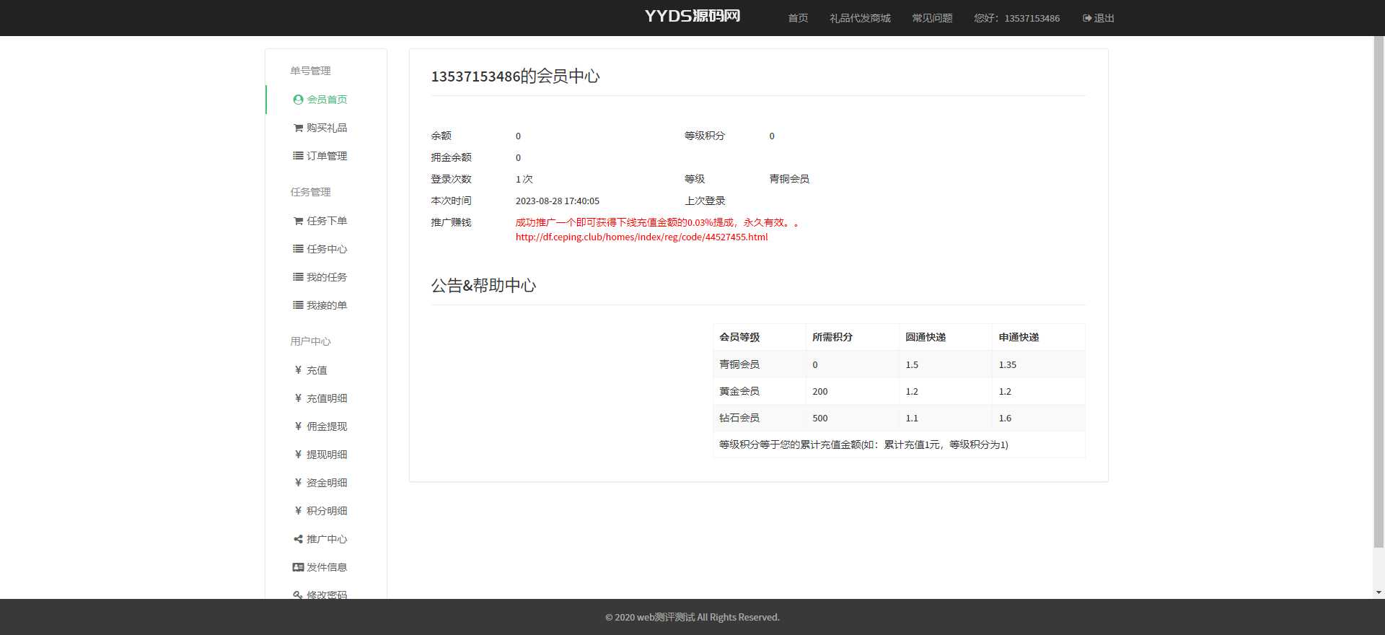The image size is (1385, 635).
Task: Open 我接的单 in the sidebar
Action: coord(326,305)
